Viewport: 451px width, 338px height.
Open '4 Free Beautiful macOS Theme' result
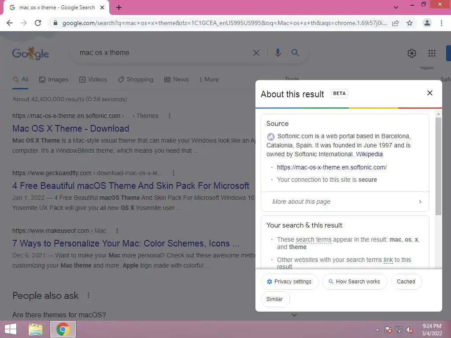[x=130, y=186]
